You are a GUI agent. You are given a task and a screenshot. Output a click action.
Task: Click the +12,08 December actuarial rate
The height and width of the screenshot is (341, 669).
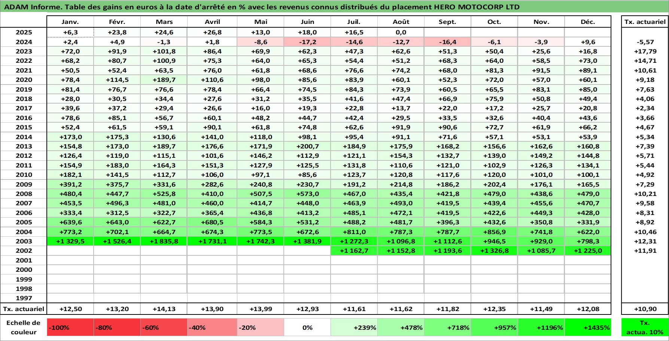588,309
